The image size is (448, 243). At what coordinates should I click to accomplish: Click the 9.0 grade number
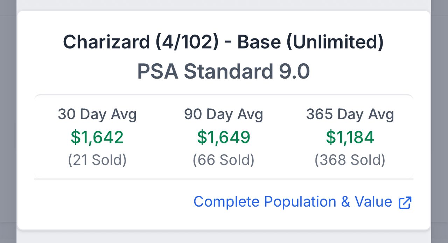pos(294,71)
